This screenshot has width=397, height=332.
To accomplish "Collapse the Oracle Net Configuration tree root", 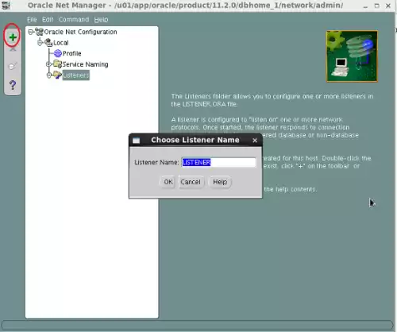I will pos(30,32).
